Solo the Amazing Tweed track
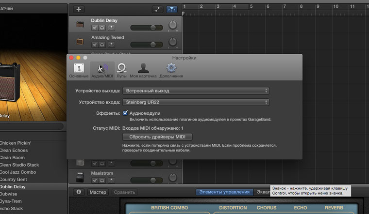Screen dimensions: 369x214 pos(102,45)
